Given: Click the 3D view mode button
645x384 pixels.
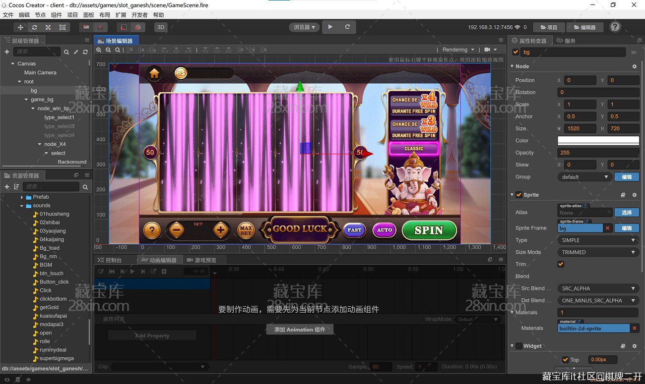Looking at the screenshot, I should pyautogui.click(x=160, y=27).
